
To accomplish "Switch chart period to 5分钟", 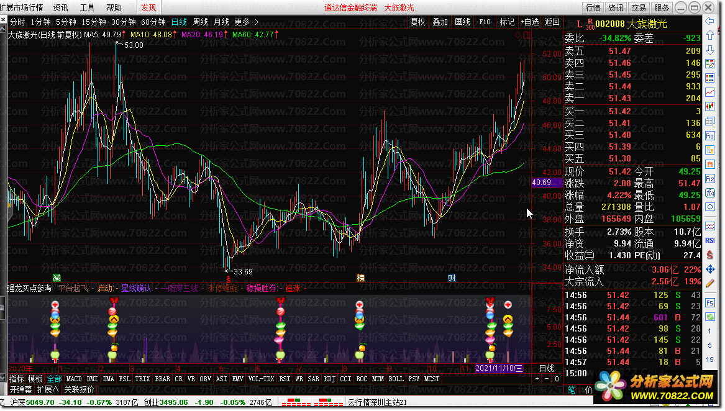I will [66, 22].
